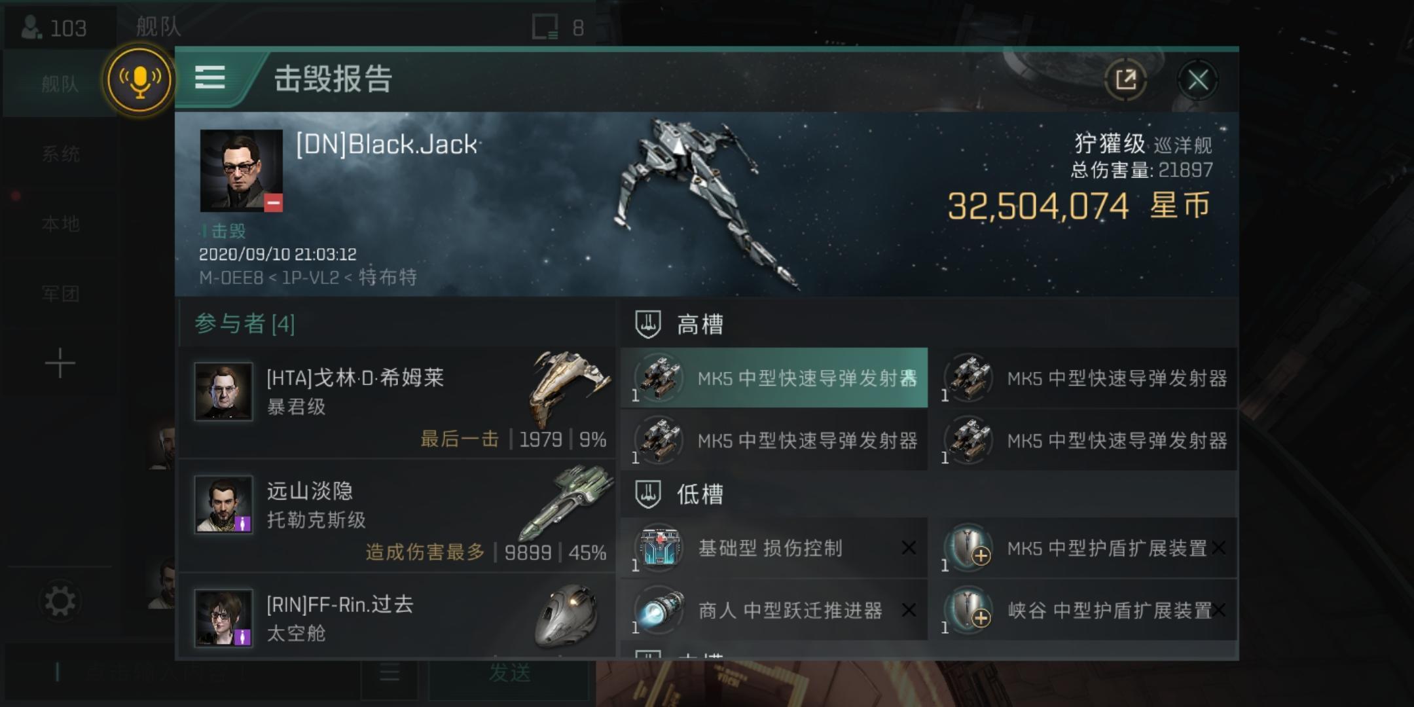The image size is (1414, 707).
Task: Select MK5 中型护盾扩展装置 module
Action: [x=1084, y=547]
